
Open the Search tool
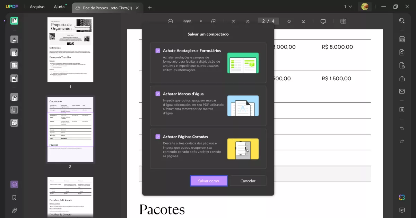401,20
